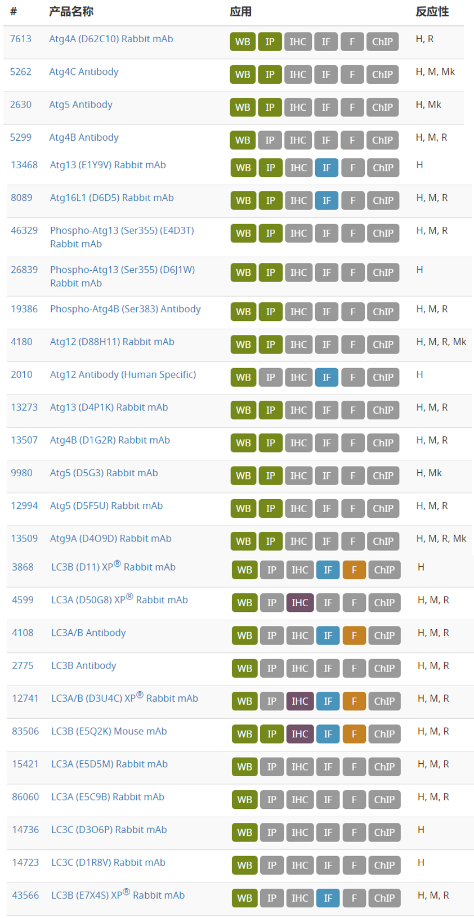Image resolution: width=474 pixels, height=918 pixels.
Task: Click the 应用 column header
Action: tap(240, 11)
